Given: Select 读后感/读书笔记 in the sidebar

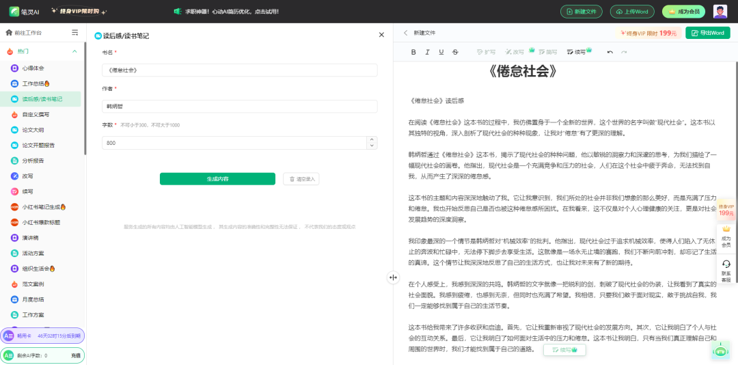Looking at the screenshot, I should click(40, 99).
